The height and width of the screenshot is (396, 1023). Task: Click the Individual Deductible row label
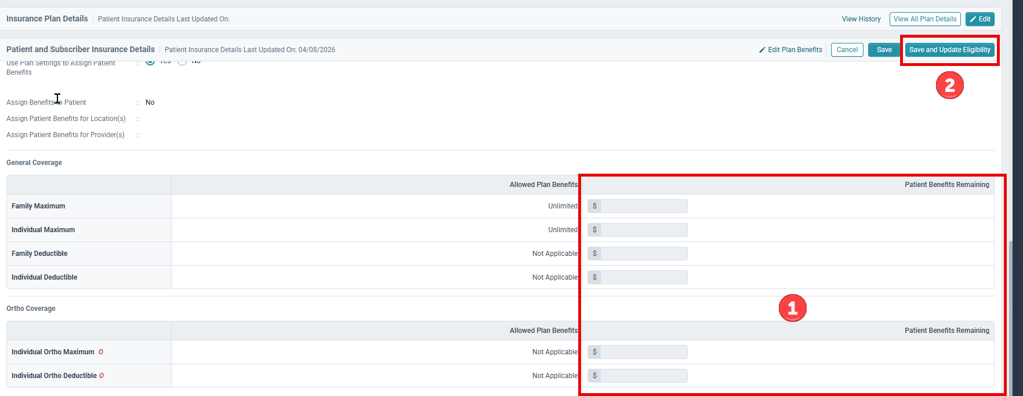pos(45,277)
